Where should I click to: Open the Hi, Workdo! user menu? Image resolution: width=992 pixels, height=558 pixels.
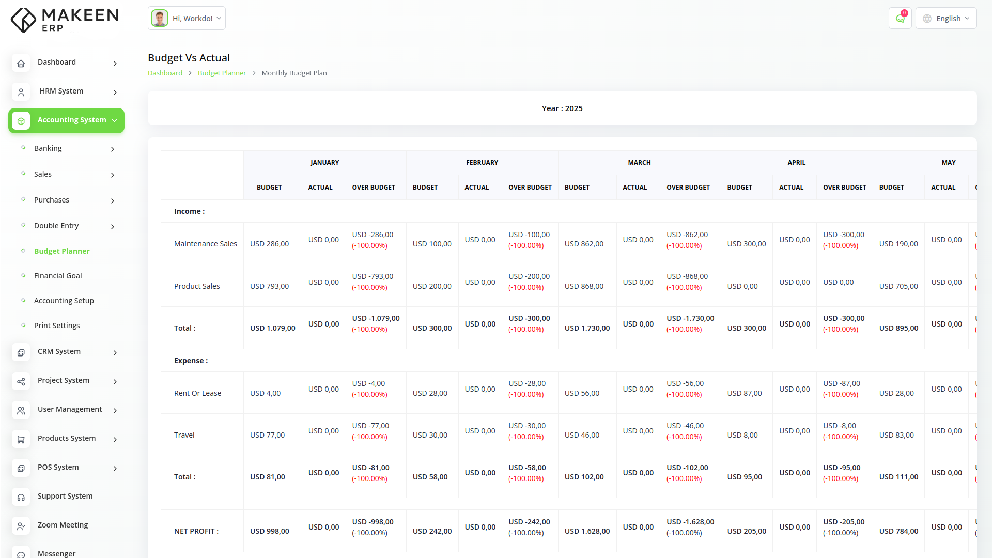coord(187,19)
